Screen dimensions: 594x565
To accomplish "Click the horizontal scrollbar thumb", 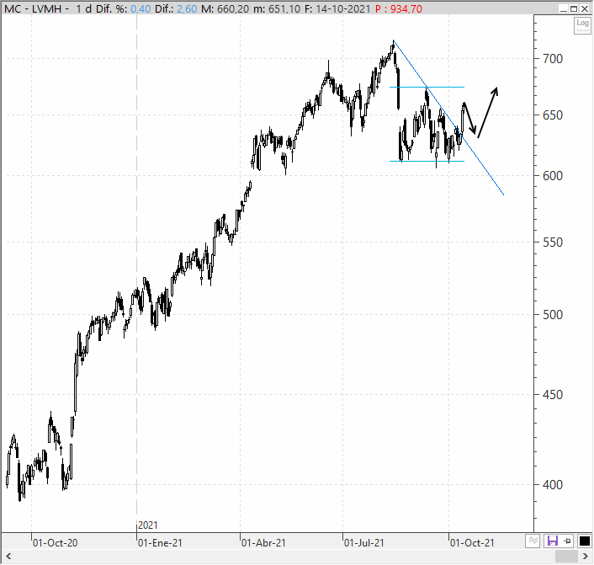I will (566, 557).
